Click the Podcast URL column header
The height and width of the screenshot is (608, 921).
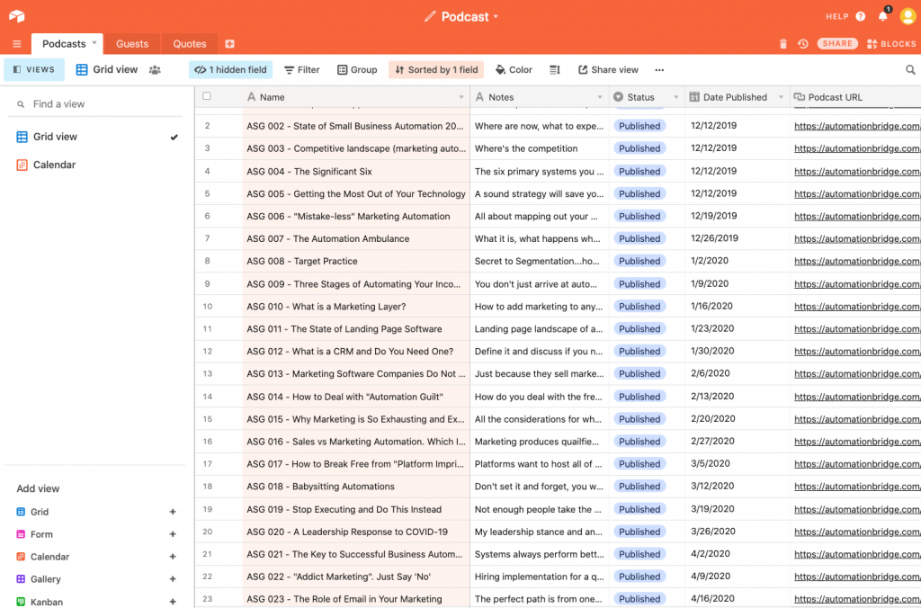point(855,97)
